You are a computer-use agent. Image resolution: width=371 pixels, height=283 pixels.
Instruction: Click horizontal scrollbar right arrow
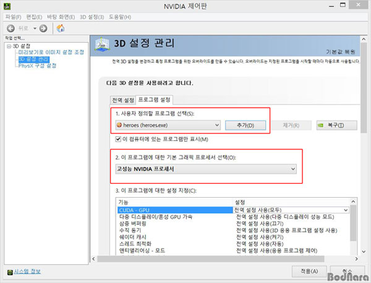point(357,259)
